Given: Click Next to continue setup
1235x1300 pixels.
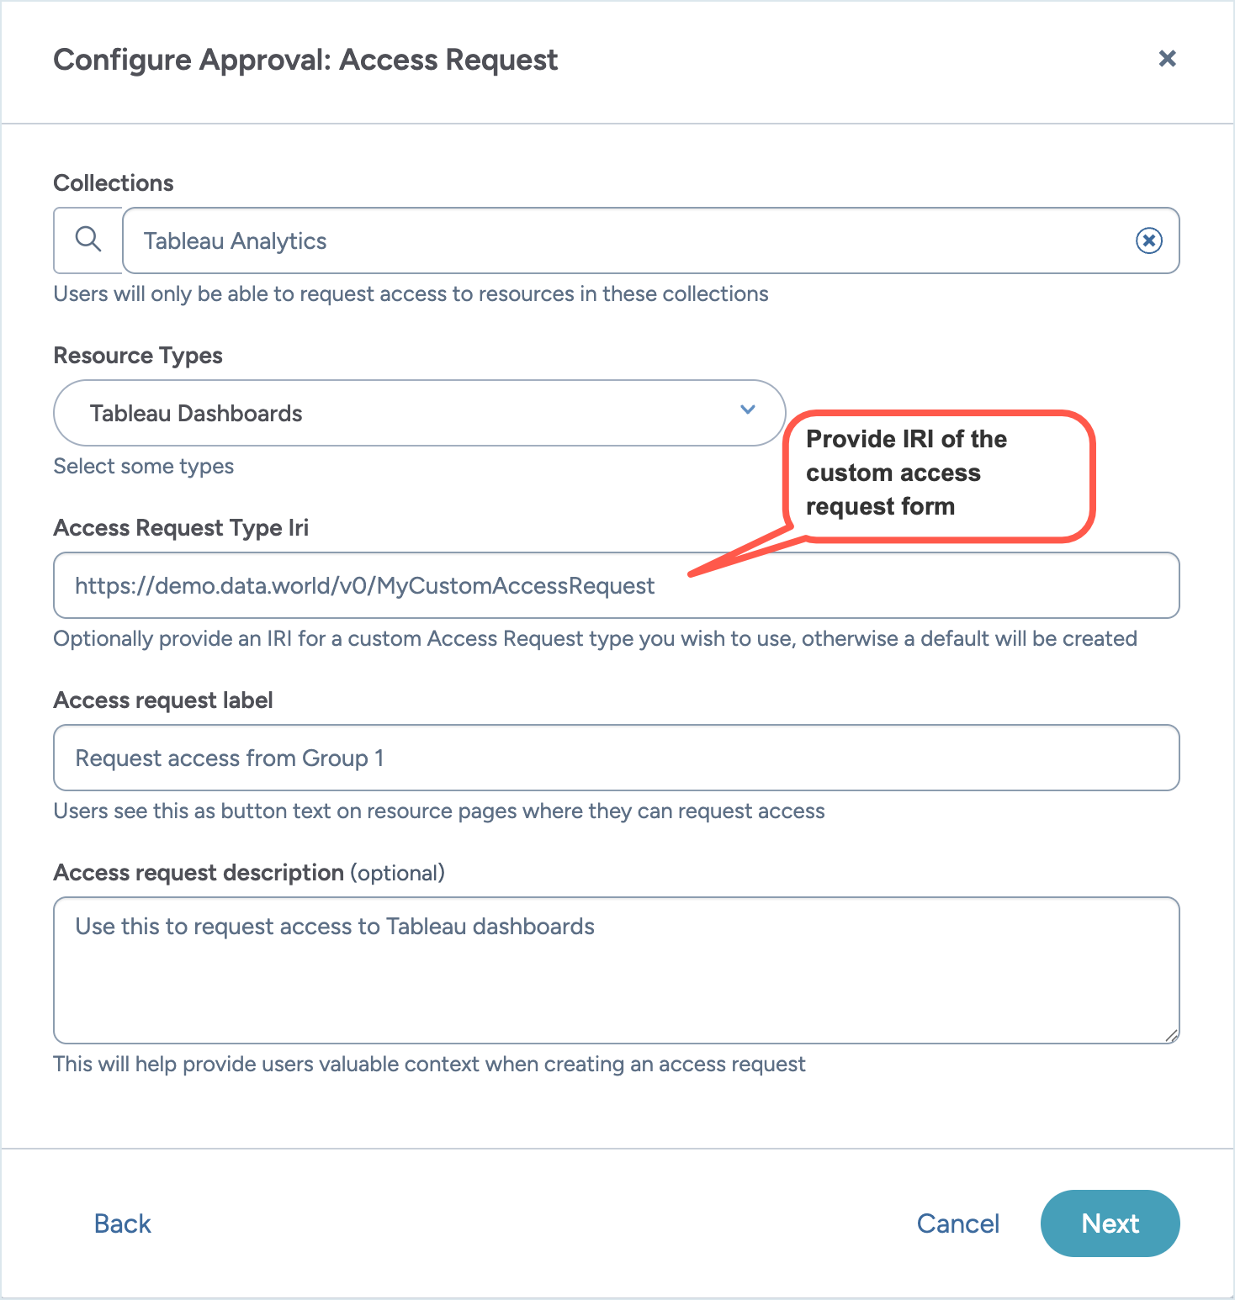Looking at the screenshot, I should point(1110,1223).
